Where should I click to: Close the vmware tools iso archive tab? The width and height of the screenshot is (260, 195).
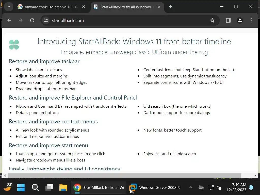pos(84,7)
